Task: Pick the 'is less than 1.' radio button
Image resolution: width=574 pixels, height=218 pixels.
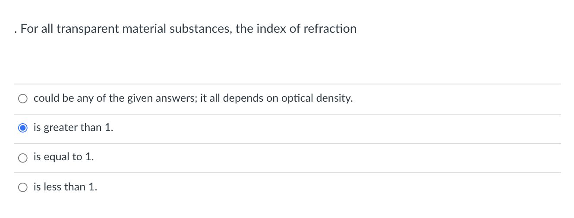Action: point(23,187)
